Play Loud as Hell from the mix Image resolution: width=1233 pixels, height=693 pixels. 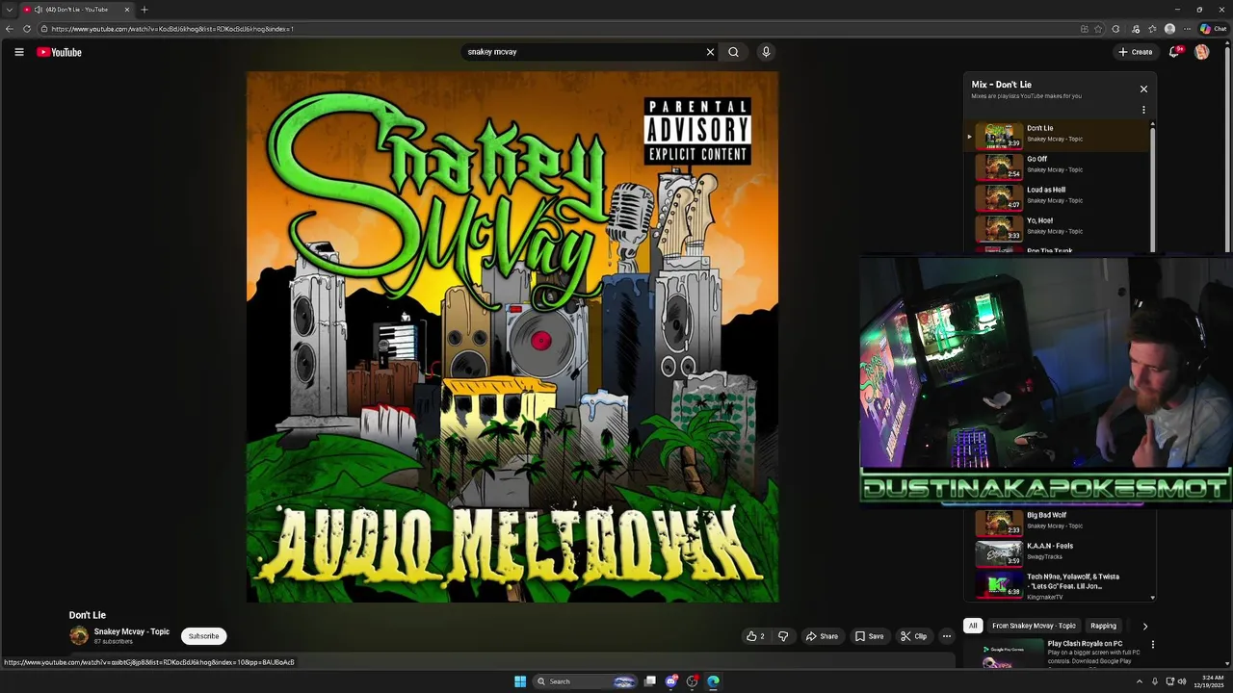[1058, 196]
